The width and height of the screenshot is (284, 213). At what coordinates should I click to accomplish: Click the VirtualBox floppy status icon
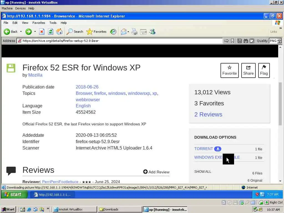(x=235, y=202)
